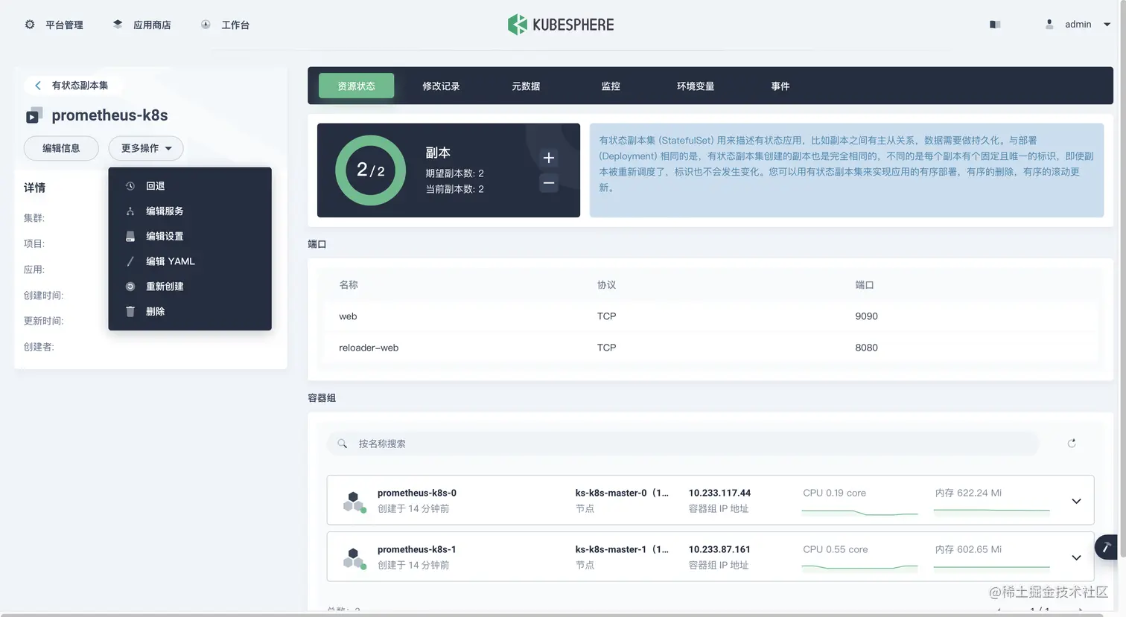Switch to Monitoring (监控) tab
This screenshot has height=617, width=1126.
point(611,86)
